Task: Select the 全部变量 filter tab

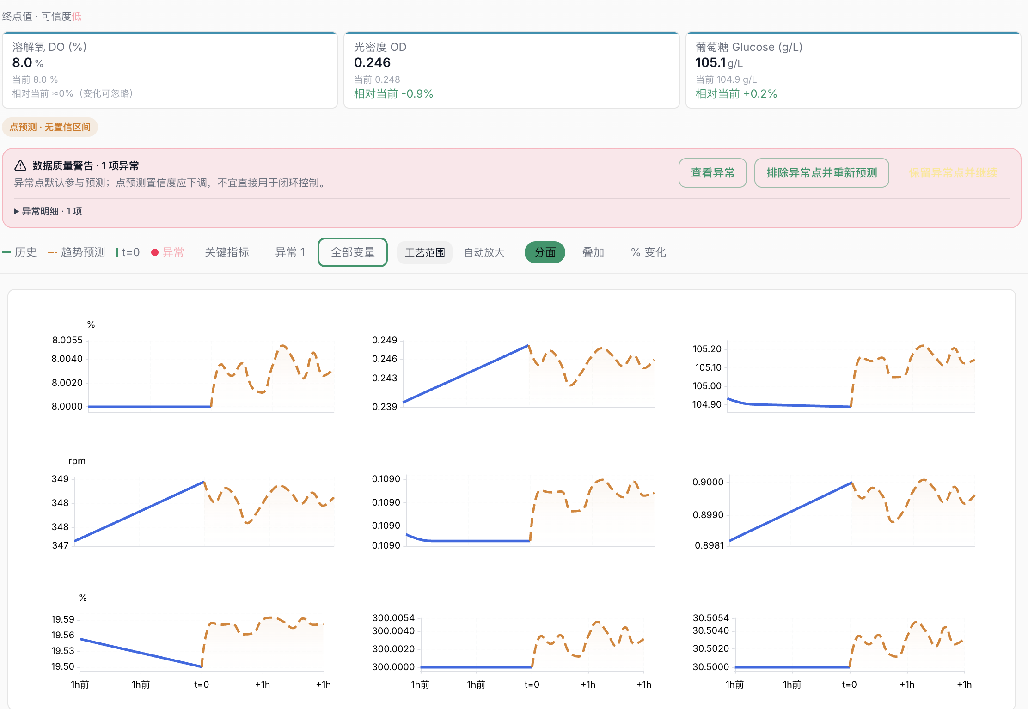Action: click(353, 252)
